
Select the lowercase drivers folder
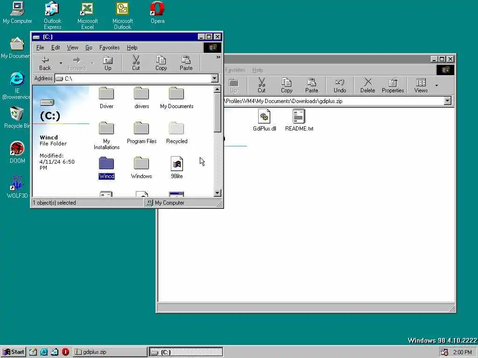click(x=141, y=98)
